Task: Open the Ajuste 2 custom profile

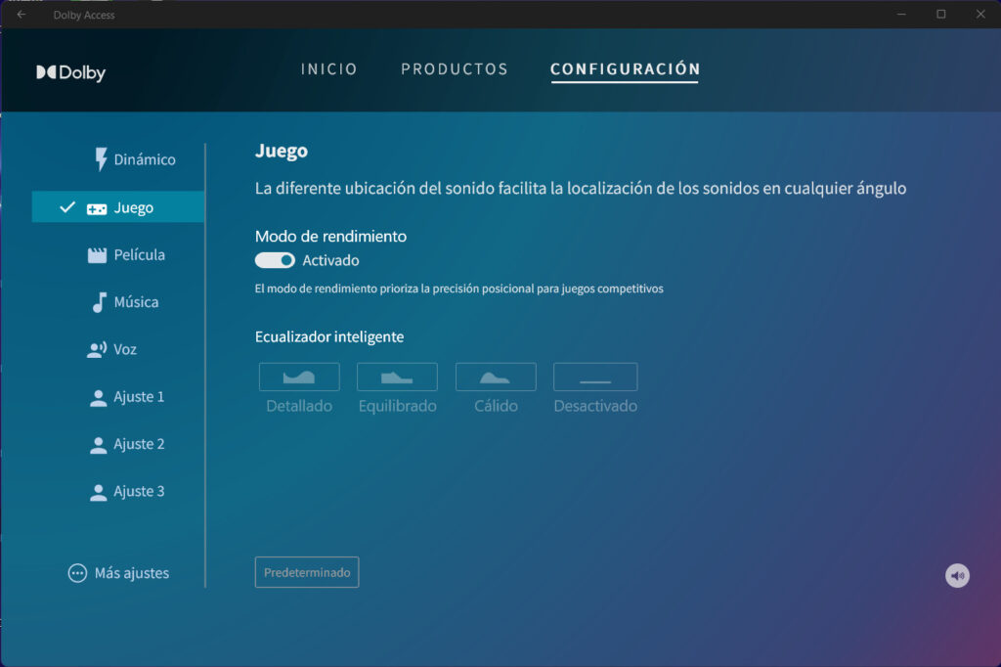Action: click(126, 444)
